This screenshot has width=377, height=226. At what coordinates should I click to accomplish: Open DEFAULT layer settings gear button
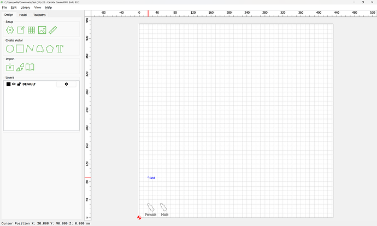click(66, 84)
